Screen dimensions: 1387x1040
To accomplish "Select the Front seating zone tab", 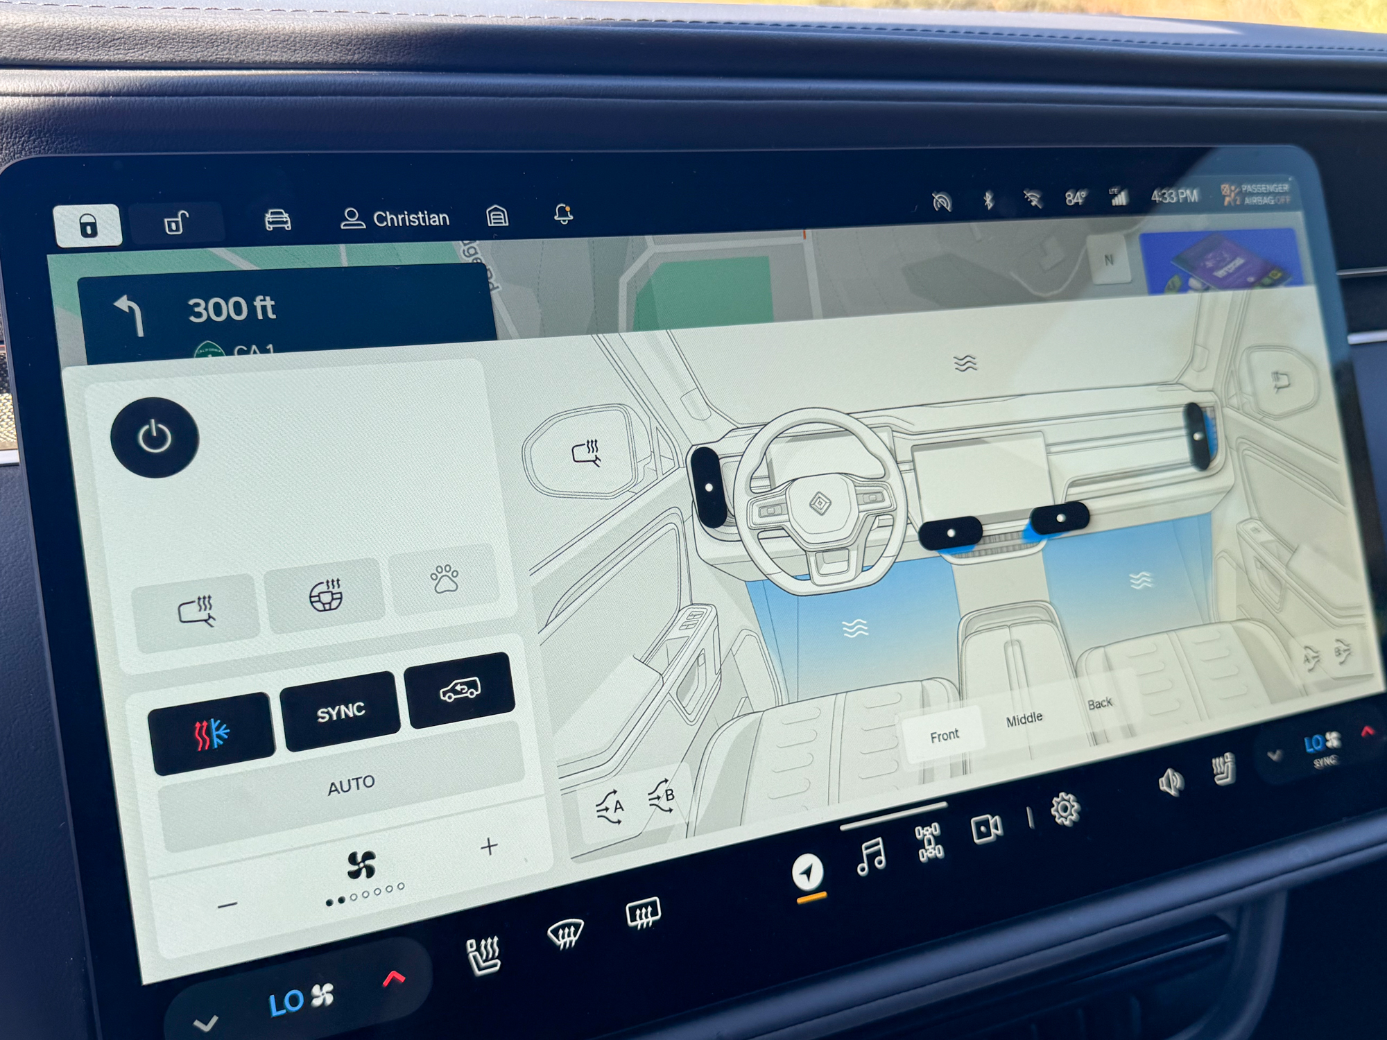I will [x=942, y=732].
